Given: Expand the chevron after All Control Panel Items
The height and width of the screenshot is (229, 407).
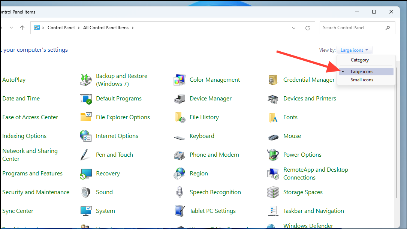Looking at the screenshot, I should [x=133, y=28].
